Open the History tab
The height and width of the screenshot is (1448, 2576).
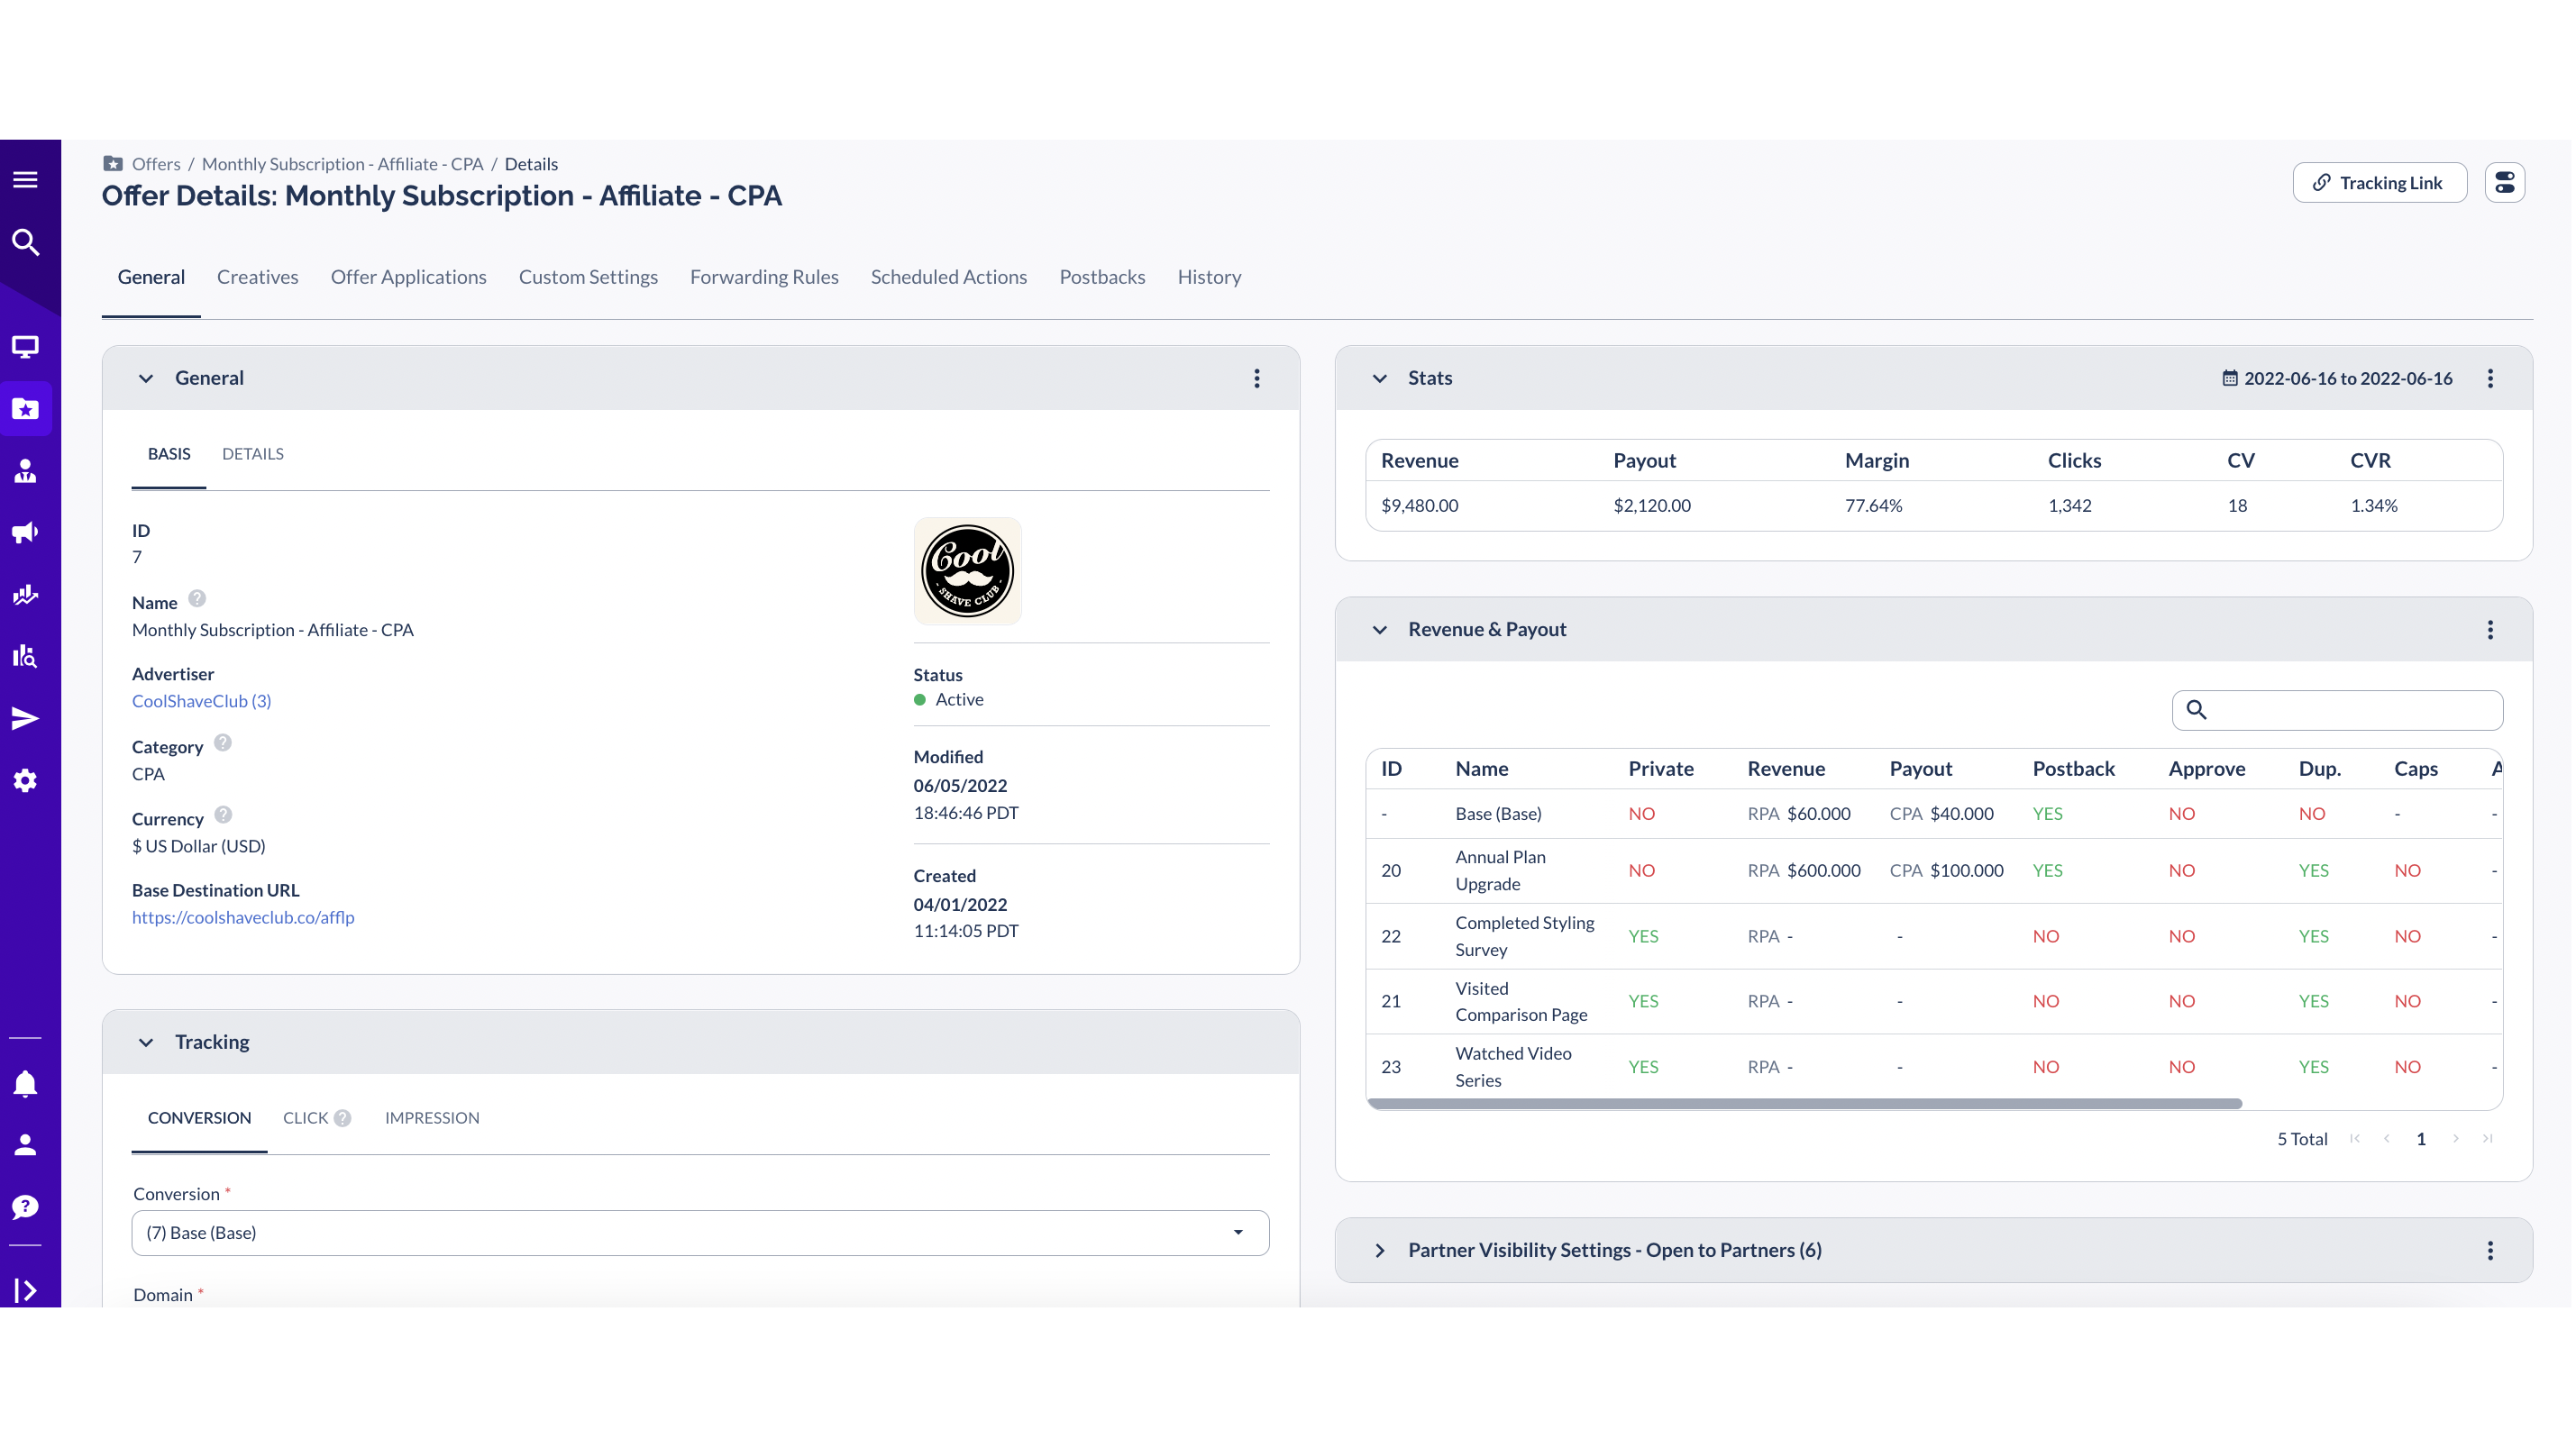[x=1209, y=277]
